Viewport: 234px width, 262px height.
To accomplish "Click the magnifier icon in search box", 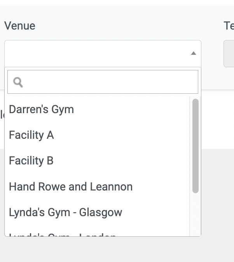I will (x=18, y=82).
